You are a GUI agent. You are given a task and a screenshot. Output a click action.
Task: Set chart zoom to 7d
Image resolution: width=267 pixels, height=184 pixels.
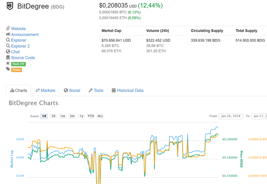pyautogui.click(x=53, y=116)
